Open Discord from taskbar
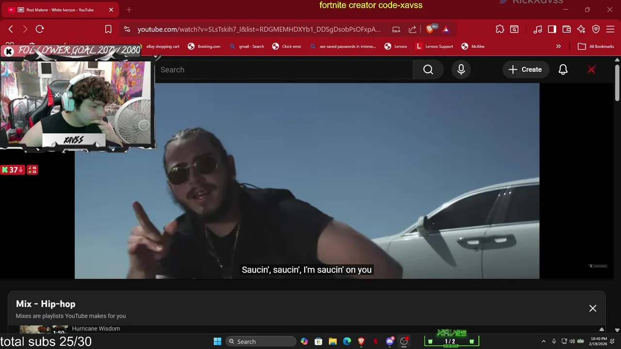621x349 pixels. click(x=390, y=341)
